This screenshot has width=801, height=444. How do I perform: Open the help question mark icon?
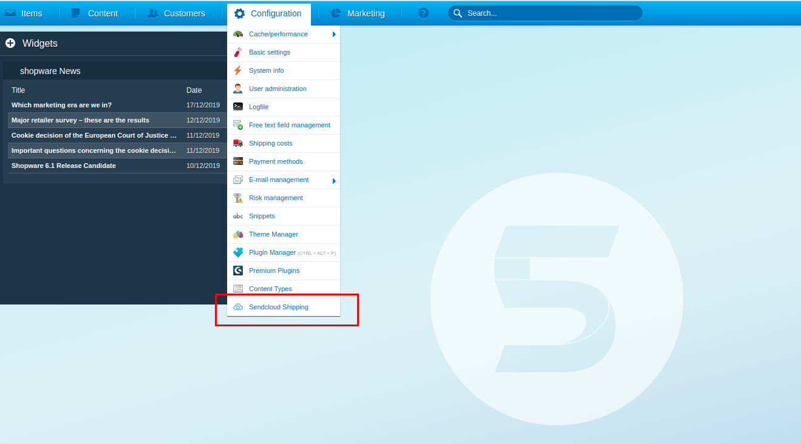tap(424, 13)
